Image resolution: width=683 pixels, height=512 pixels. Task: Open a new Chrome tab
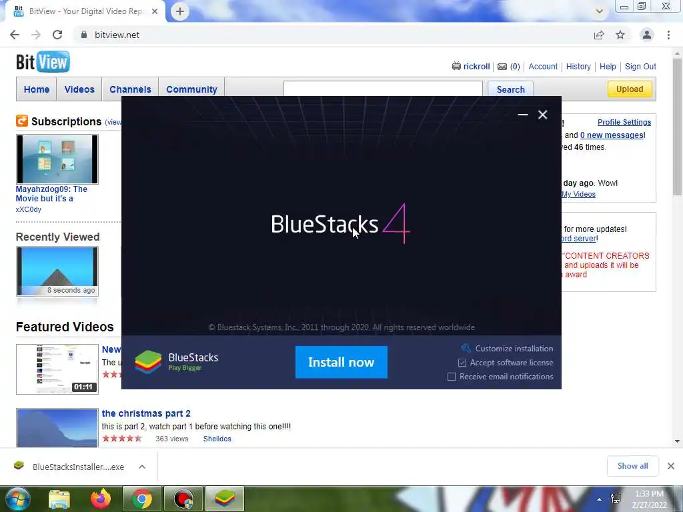[180, 11]
